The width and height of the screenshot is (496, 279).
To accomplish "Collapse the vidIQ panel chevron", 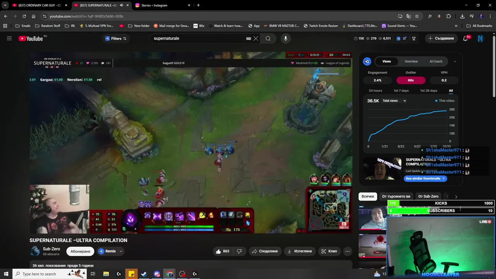I will (455, 61).
